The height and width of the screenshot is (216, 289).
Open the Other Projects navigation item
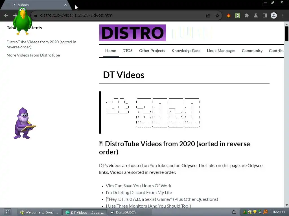pyautogui.click(x=152, y=51)
